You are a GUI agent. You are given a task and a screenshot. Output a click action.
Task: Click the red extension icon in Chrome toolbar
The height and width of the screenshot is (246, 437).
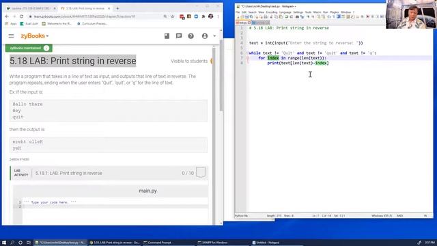(x=182, y=16)
